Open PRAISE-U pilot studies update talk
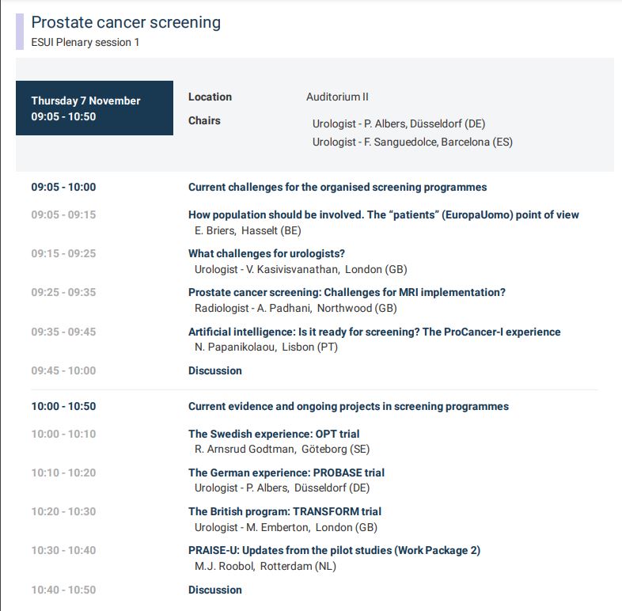622x611 pixels. click(334, 550)
